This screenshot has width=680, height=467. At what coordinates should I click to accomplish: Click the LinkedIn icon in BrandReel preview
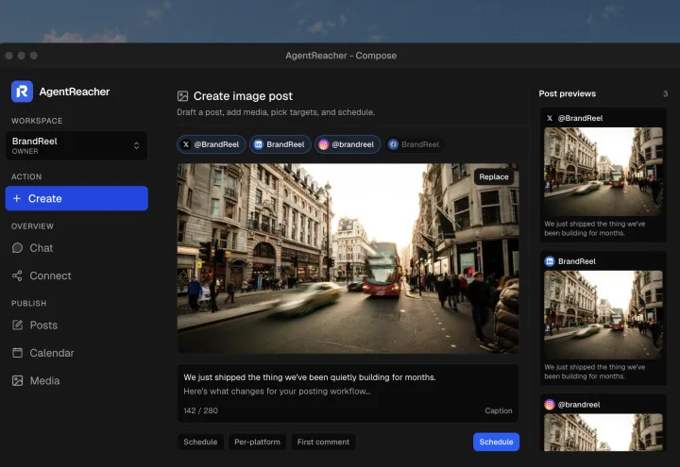[550, 261]
